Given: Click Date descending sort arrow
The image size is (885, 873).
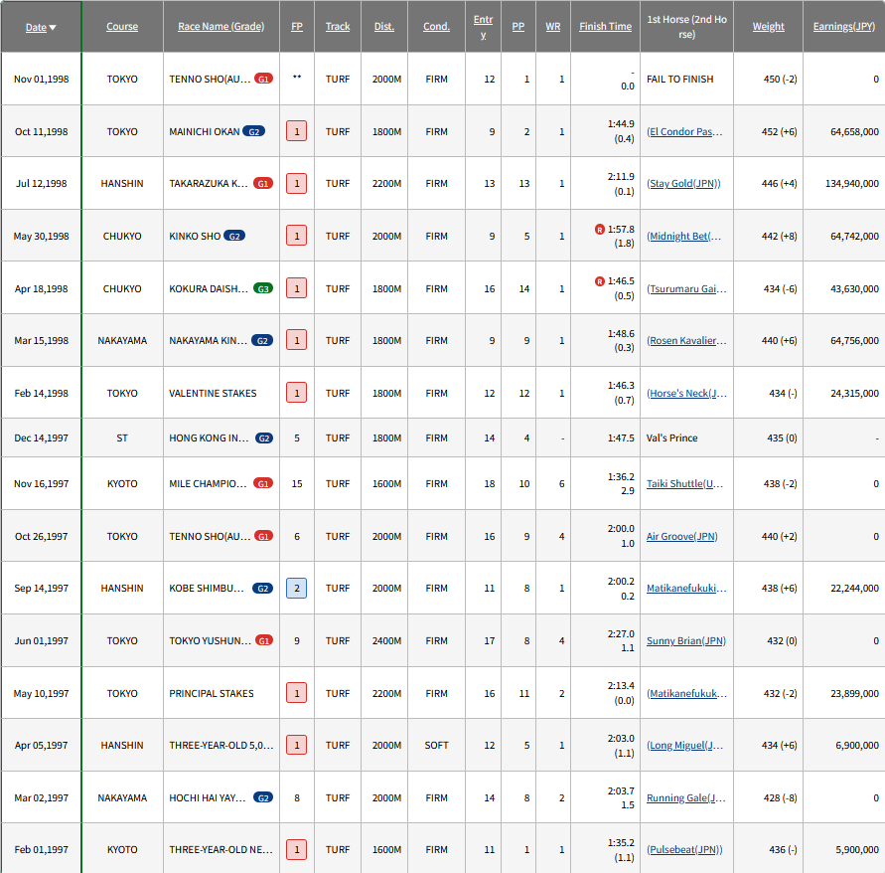Looking at the screenshot, I should (53, 28).
